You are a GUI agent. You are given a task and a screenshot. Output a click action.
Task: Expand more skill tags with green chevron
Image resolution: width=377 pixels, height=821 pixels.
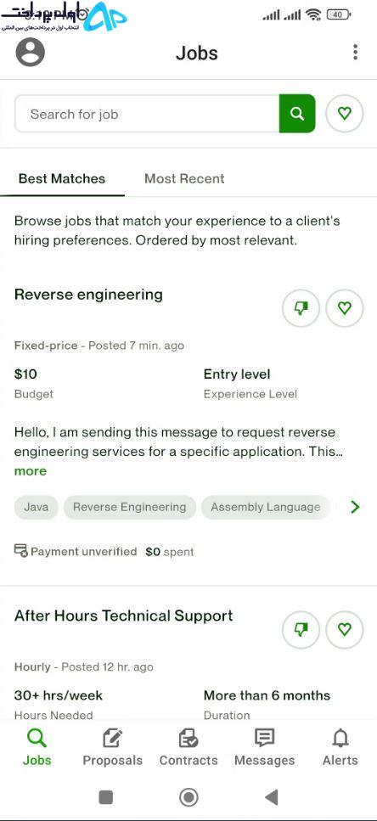tap(356, 507)
